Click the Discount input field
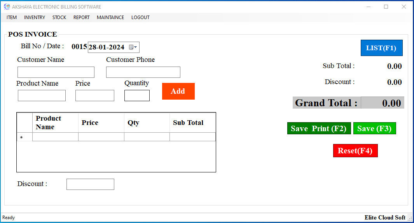The height and width of the screenshot is (223, 414). pos(90,184)
